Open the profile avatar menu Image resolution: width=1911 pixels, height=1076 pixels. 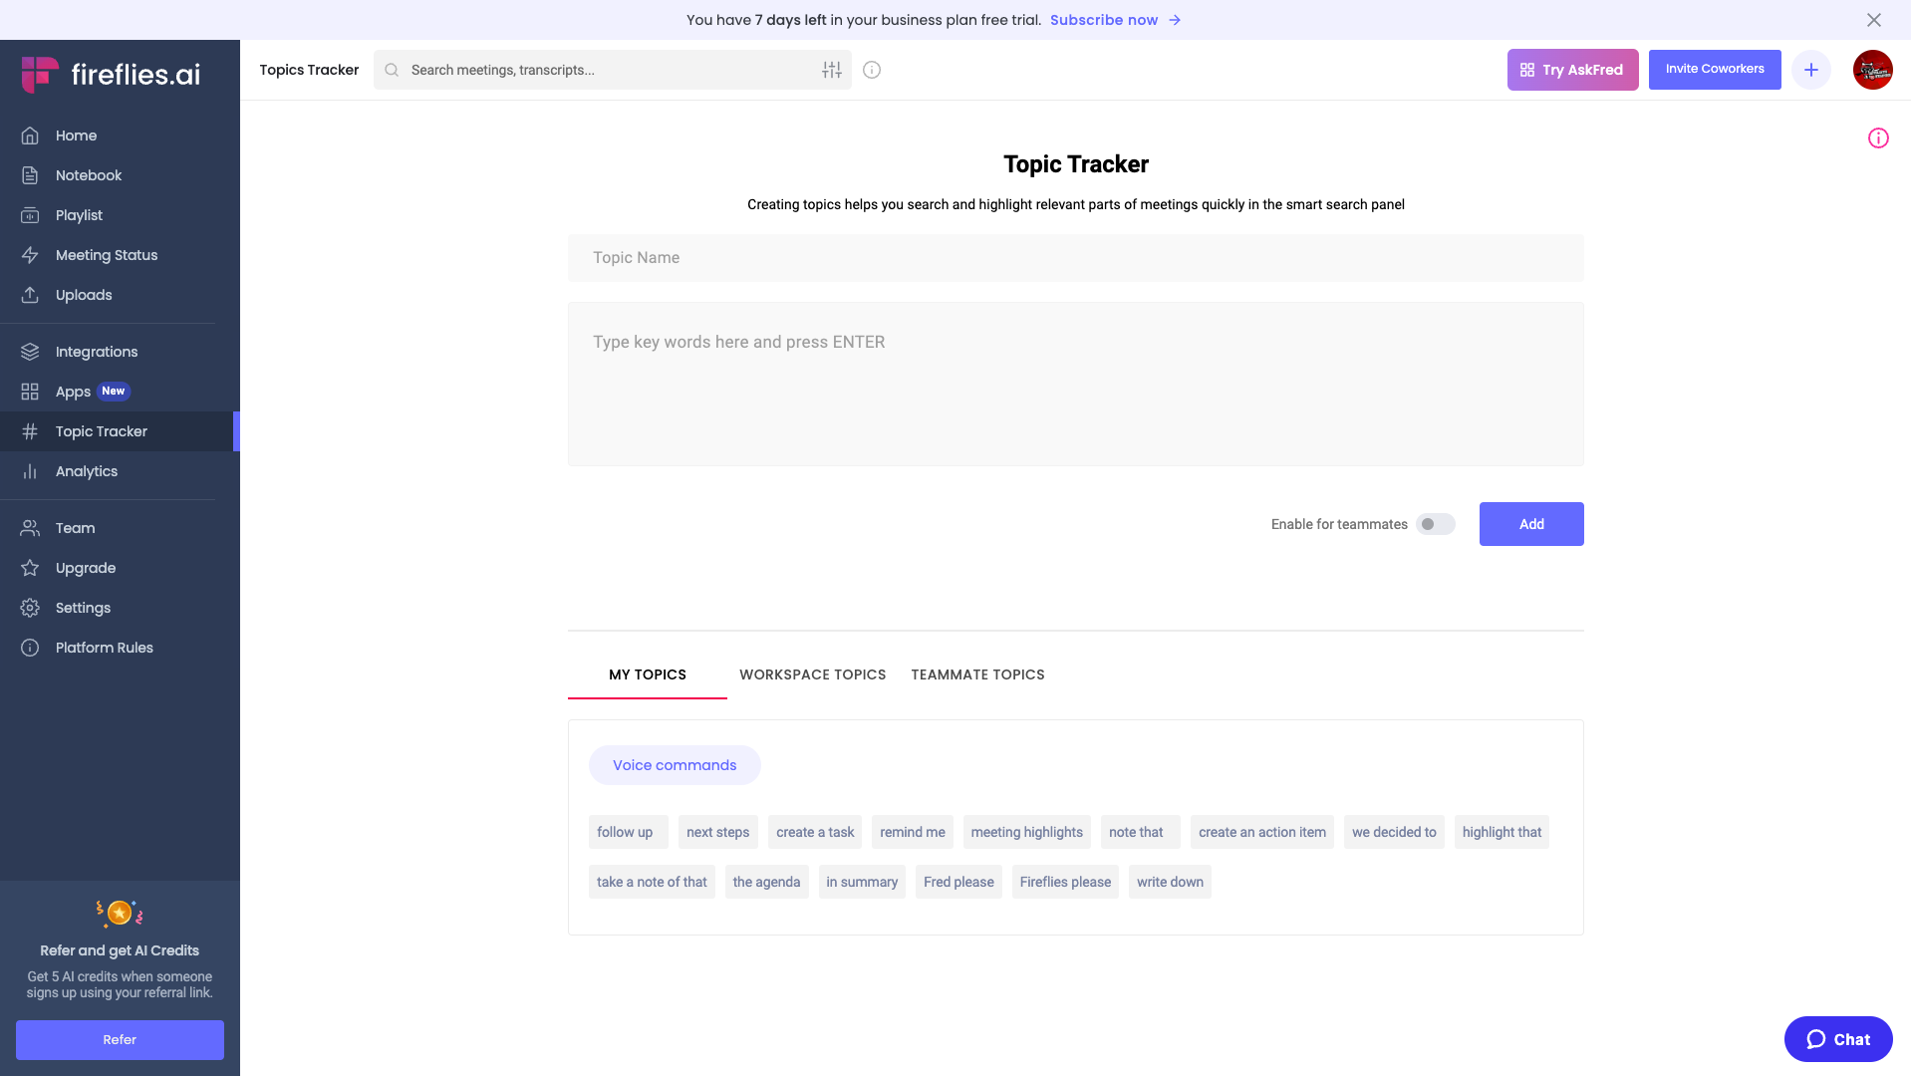(x=1872, y=70)
